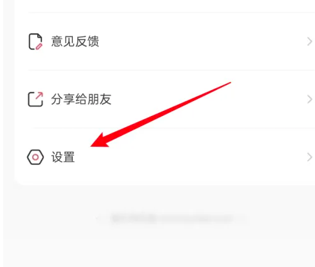
Task: Open the 意见反馈 menu entry
Action: click(x=75, y=41)
